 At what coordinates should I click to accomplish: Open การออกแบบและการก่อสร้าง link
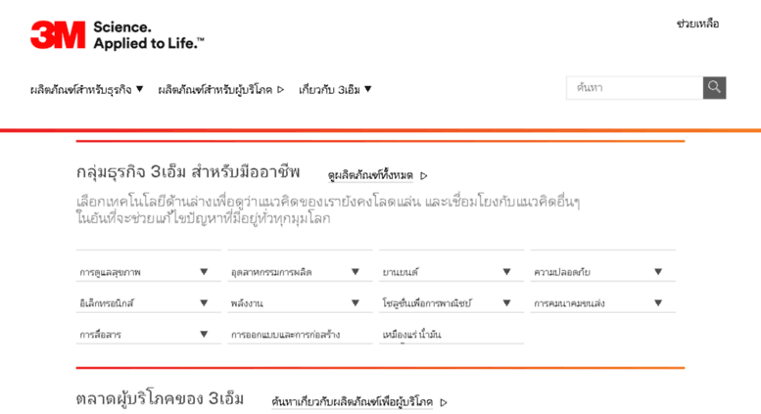[285, 335]
